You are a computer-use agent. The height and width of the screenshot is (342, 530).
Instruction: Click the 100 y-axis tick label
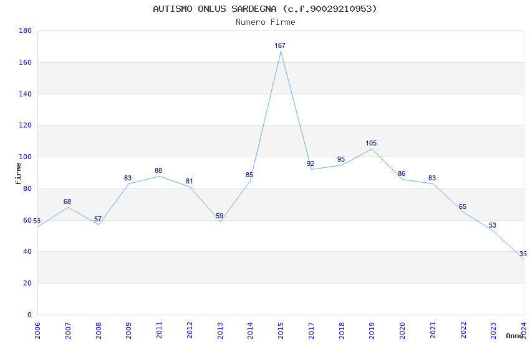[26, 157]
